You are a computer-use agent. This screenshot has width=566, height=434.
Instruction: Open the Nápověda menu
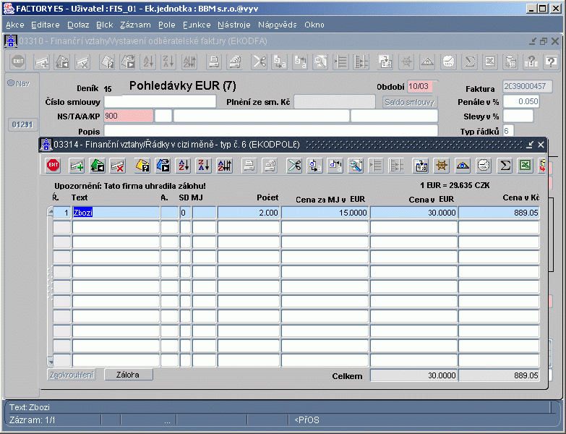pos(278,25)
